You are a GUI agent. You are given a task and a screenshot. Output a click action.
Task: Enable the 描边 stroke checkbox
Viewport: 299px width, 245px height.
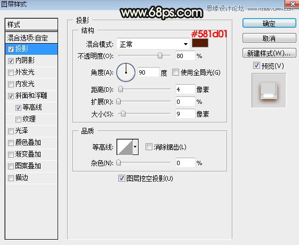[11, 178]
